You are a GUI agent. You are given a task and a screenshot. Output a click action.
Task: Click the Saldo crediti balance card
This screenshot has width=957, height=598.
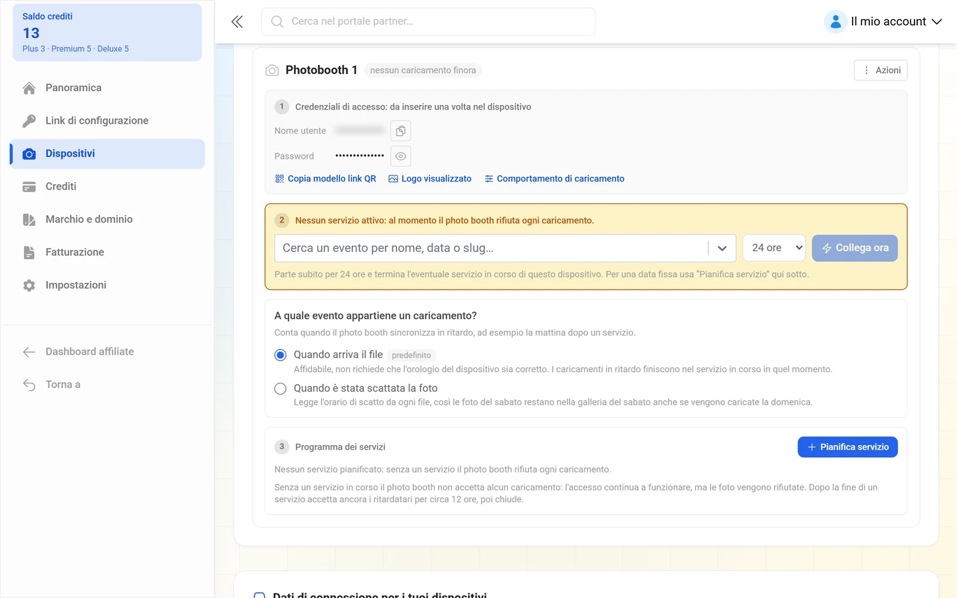click(x=107, y=33)
